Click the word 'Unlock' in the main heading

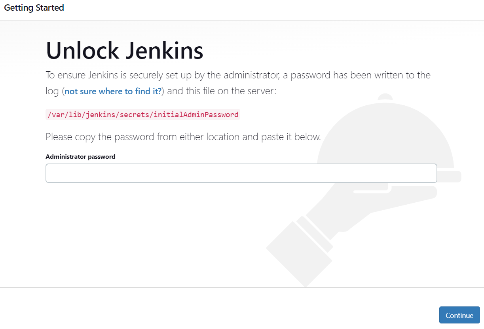click(83, 51)
